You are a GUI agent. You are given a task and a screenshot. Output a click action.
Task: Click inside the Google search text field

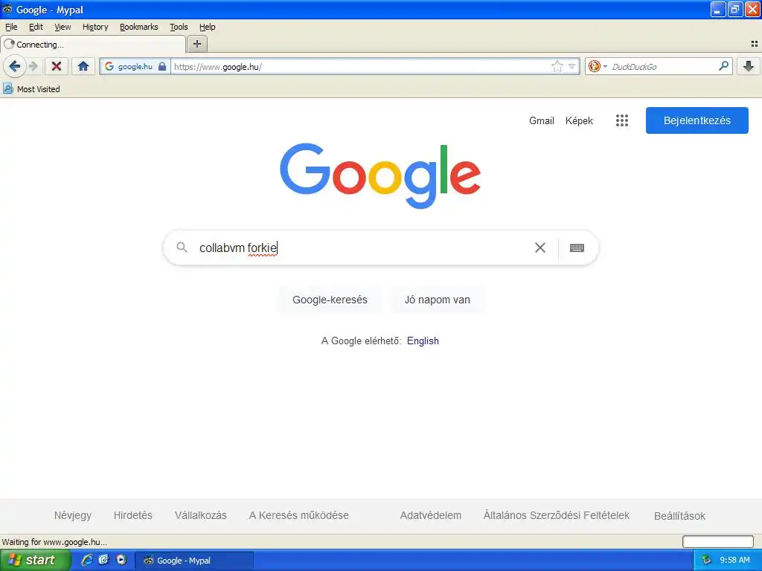362,248
